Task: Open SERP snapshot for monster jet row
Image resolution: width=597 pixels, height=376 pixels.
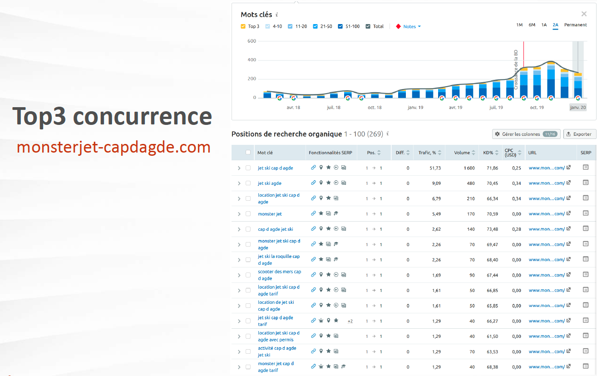Action: [586, 213]
